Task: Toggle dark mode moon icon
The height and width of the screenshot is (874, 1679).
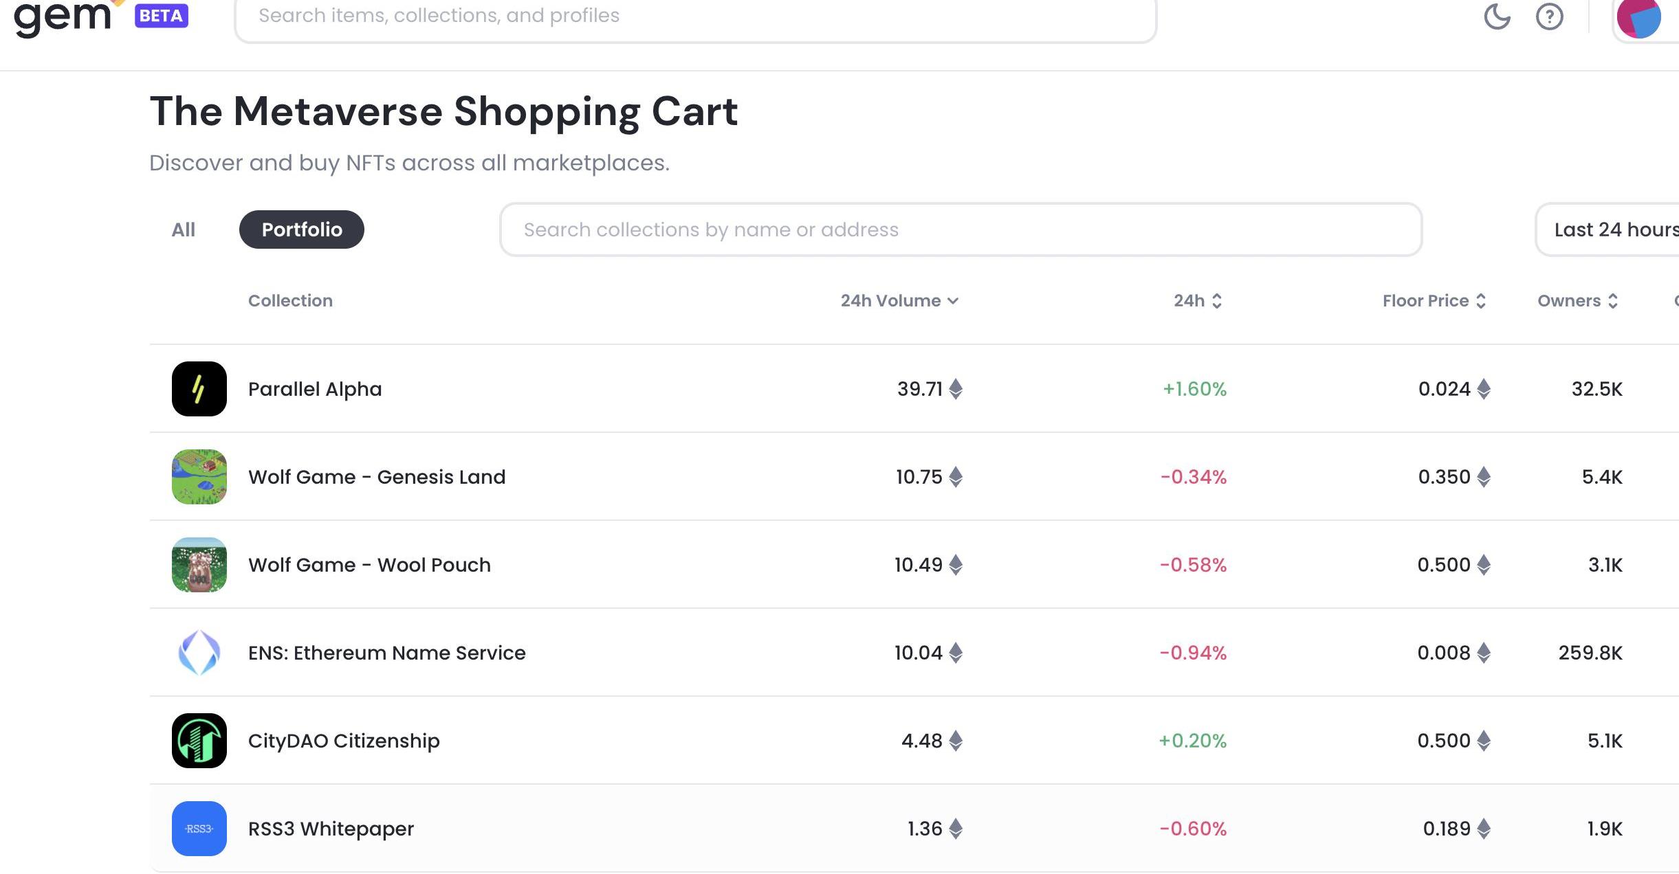Action: coord(1497,16)
